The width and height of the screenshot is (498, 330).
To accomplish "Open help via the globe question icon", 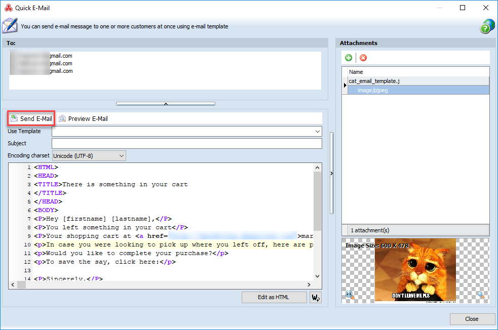I will point(487,26).
